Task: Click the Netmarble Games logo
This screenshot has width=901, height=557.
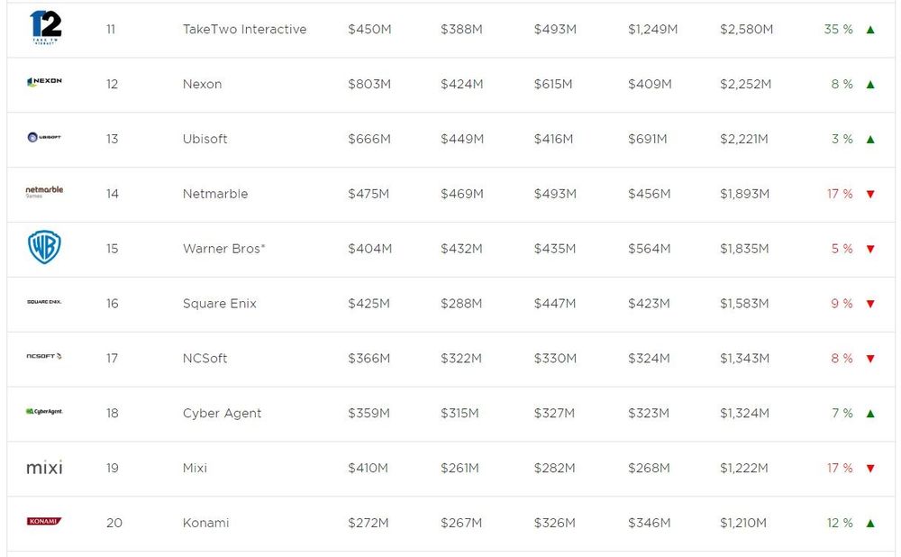Action: (x=44, y=192)
